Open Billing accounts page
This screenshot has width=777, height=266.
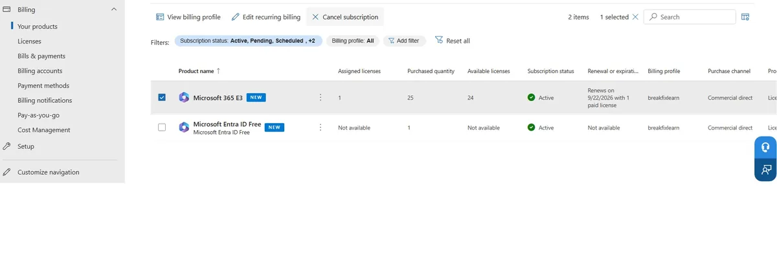tap(40, 71)
